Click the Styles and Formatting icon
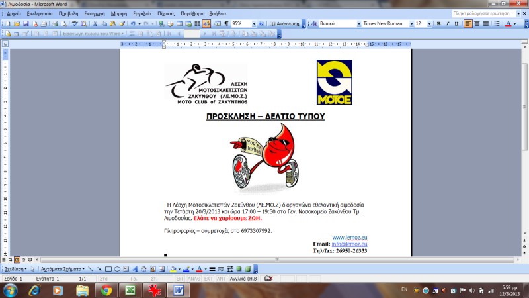Viewport: 529px width, 298px height. coord(313,24)
